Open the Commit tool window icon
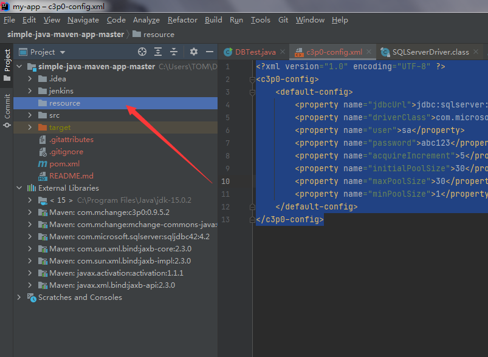Viewport: 488px width, 357px height. click(x=7, y=104)
